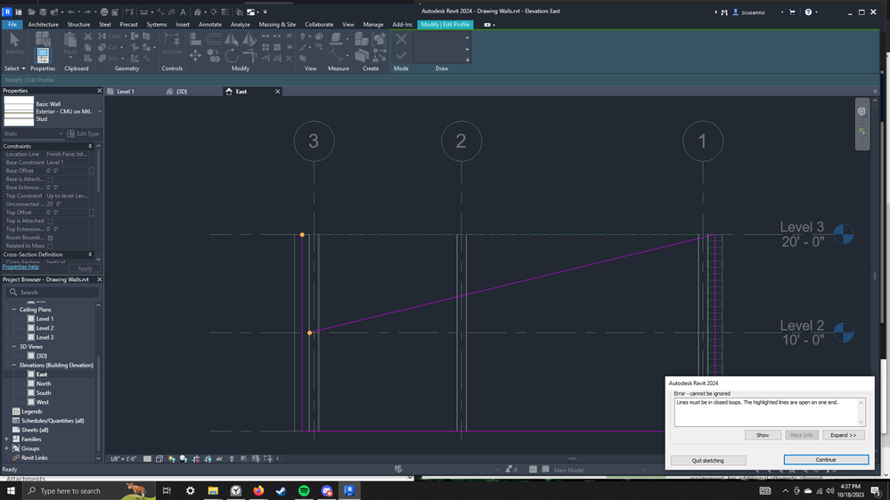
Task: Select the Rotate tool
Action: 231,55
